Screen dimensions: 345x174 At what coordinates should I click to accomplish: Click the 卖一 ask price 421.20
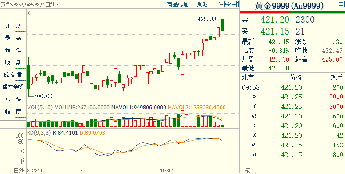pyautogui.click(x=275, y=20)
